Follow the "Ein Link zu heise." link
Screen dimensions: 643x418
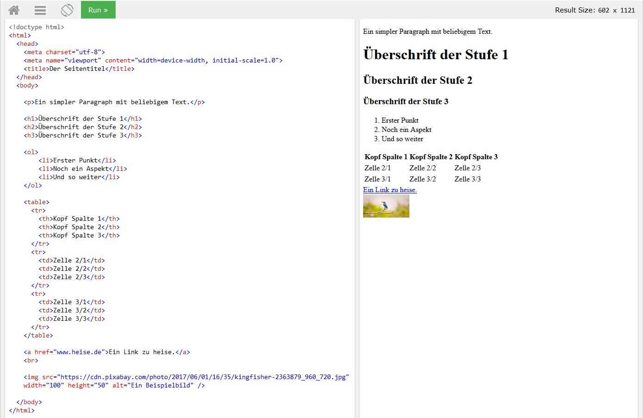pyautogui.click(x=389, y=190)
